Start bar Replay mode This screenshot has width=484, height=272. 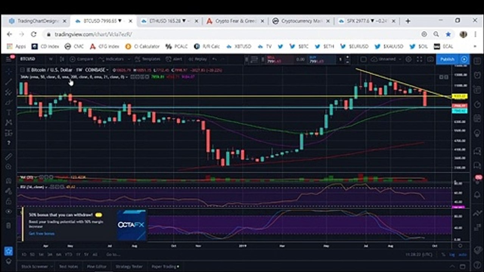198,59
